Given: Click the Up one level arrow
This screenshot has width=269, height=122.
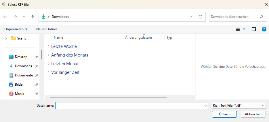Looking at the screenshot, I should (x=33, y=17).
